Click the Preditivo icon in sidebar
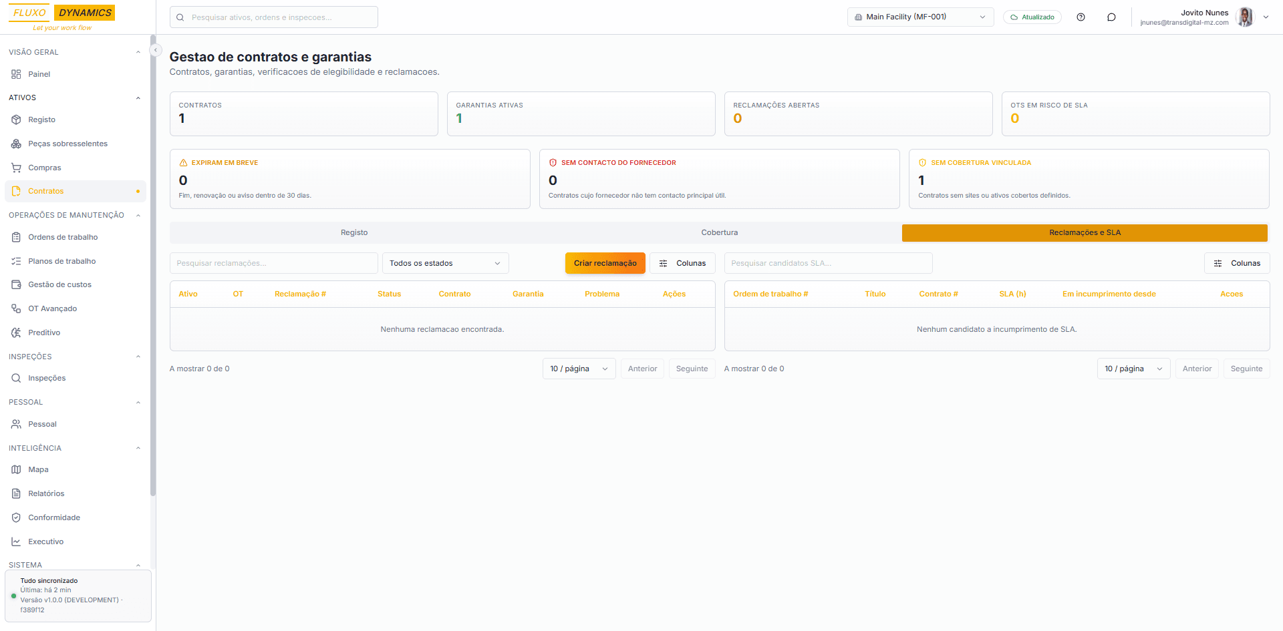1283x631 pixels. 16,333
